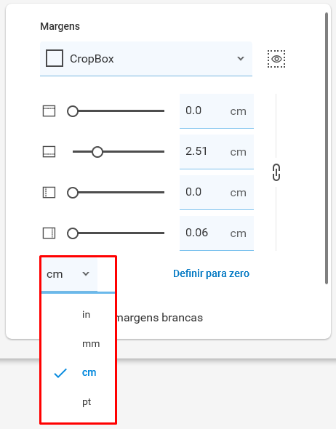Click the vertical scrollbar of the panel
Image resolution: width=336 pixels, height=429 pixels.
(x=326, y=148)
